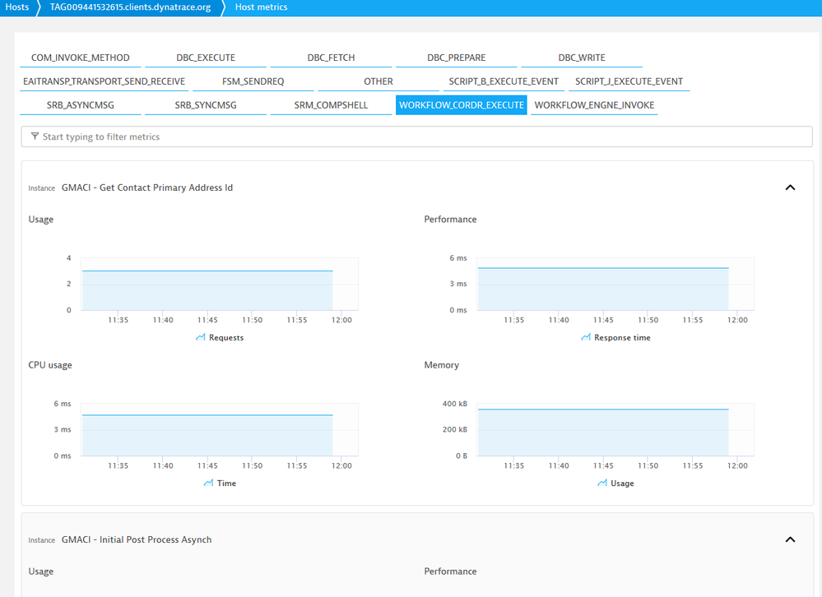Switch to the DBC_EXECUTE tab
This screenshot has width=822, height=597.
(206, 58)
